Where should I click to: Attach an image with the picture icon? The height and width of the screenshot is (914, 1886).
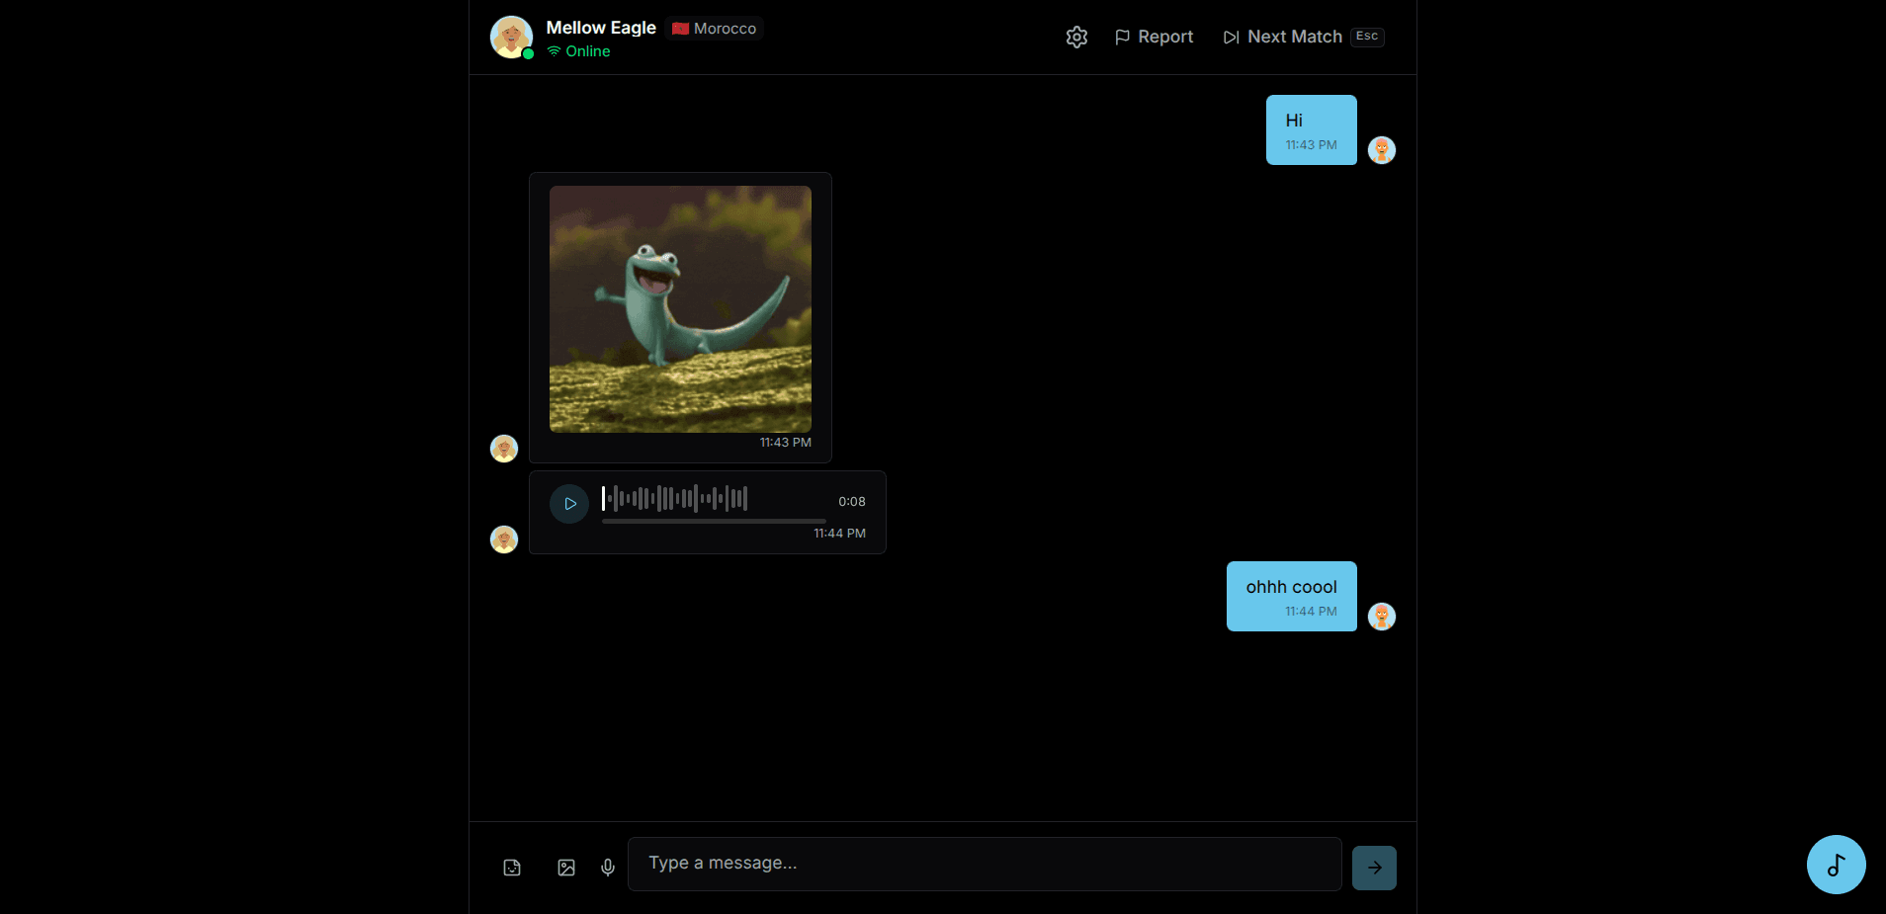tap(566, 868)
